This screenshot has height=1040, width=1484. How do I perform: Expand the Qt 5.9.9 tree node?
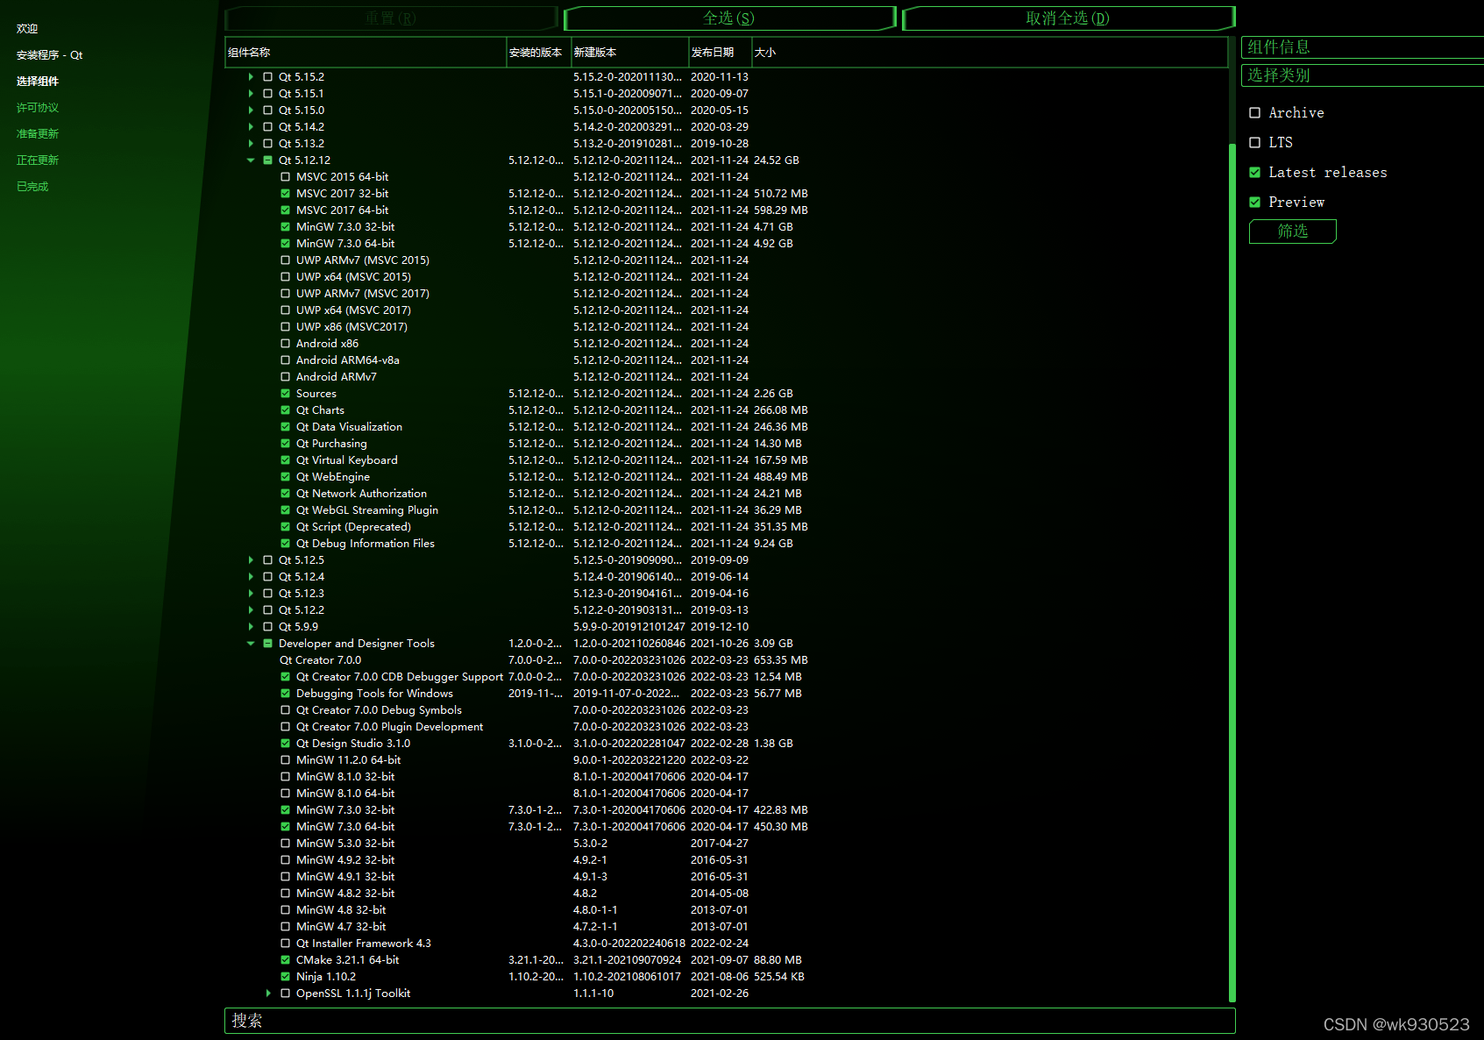tap(251, 627)
